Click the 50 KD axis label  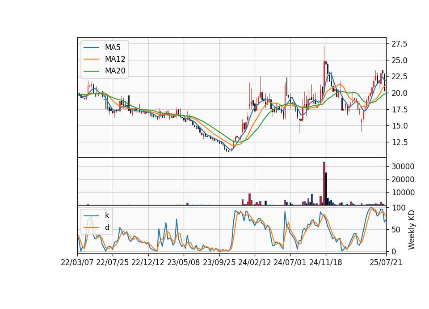[396, 229]
